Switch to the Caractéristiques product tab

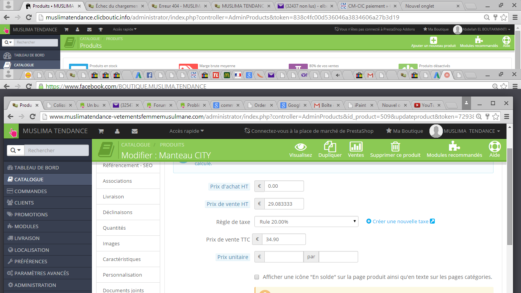[x=128, y=259]
